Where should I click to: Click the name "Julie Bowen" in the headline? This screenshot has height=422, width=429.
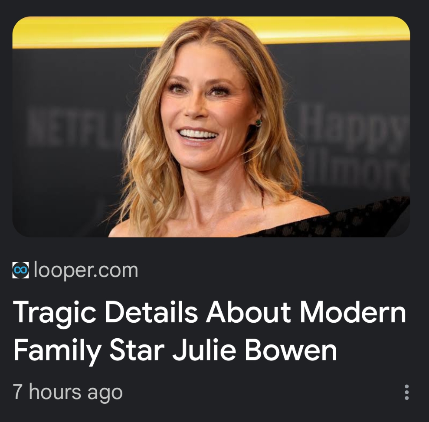pyautogui.click(x=255, y=350)
